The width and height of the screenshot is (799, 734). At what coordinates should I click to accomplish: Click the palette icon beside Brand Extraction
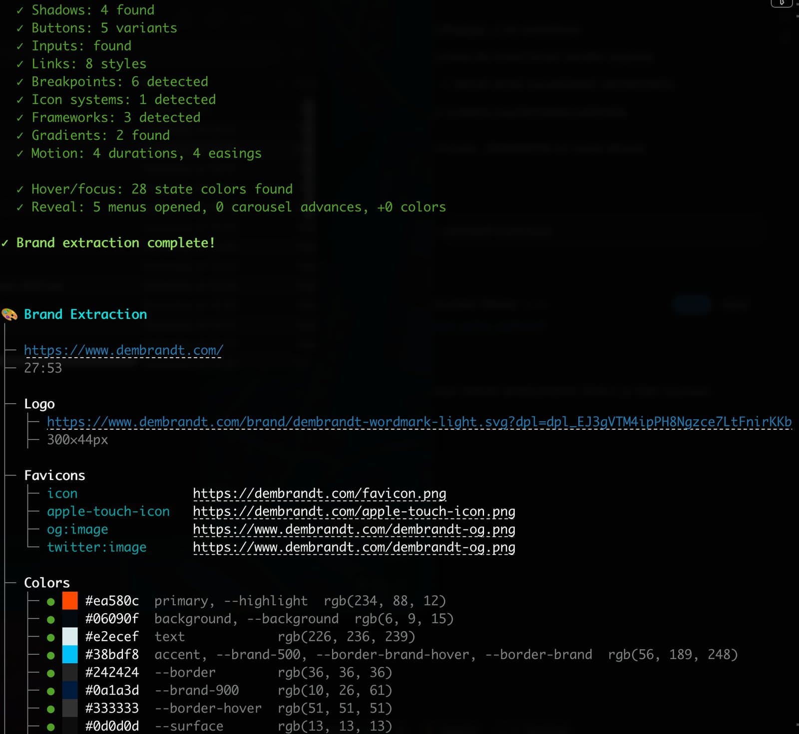point(9,314)
